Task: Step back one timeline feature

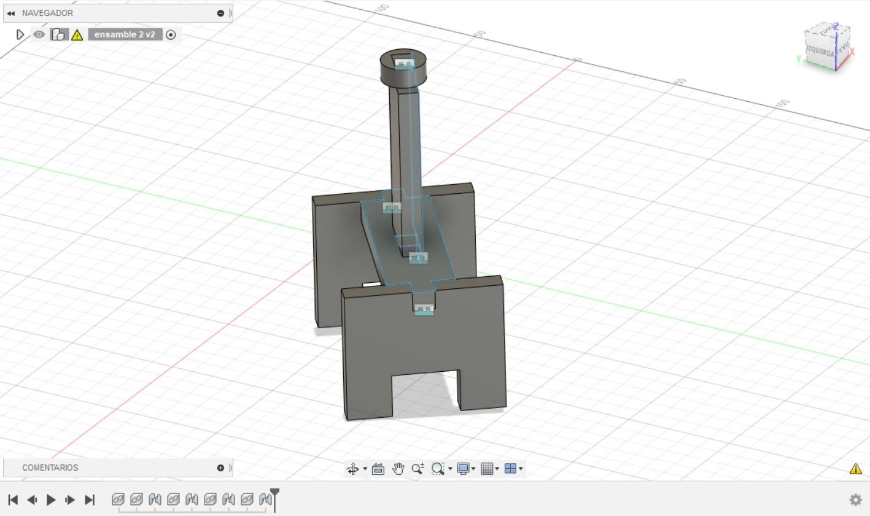Action: pos(33,500)
